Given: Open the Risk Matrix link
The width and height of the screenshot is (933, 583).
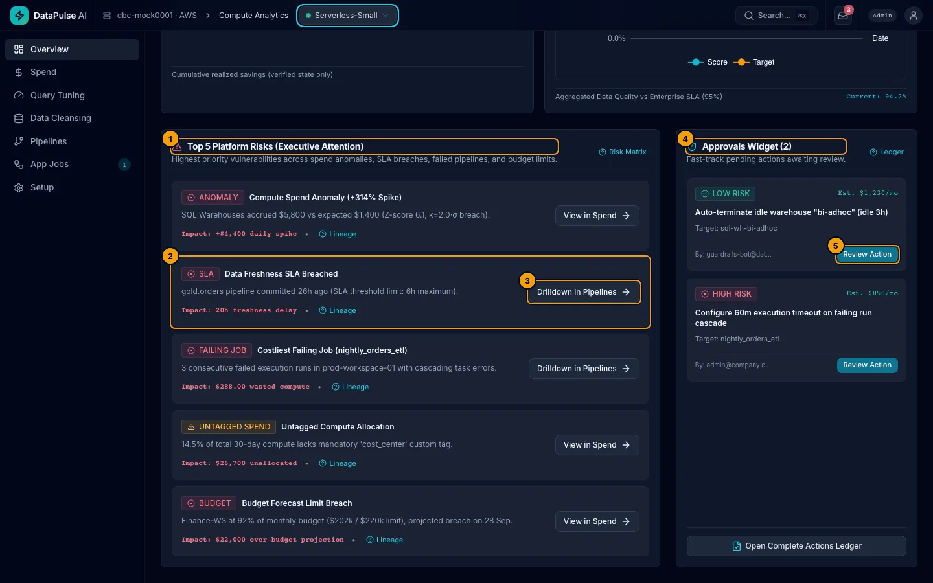Looking at the screenshot, I should tap(623, 152).
